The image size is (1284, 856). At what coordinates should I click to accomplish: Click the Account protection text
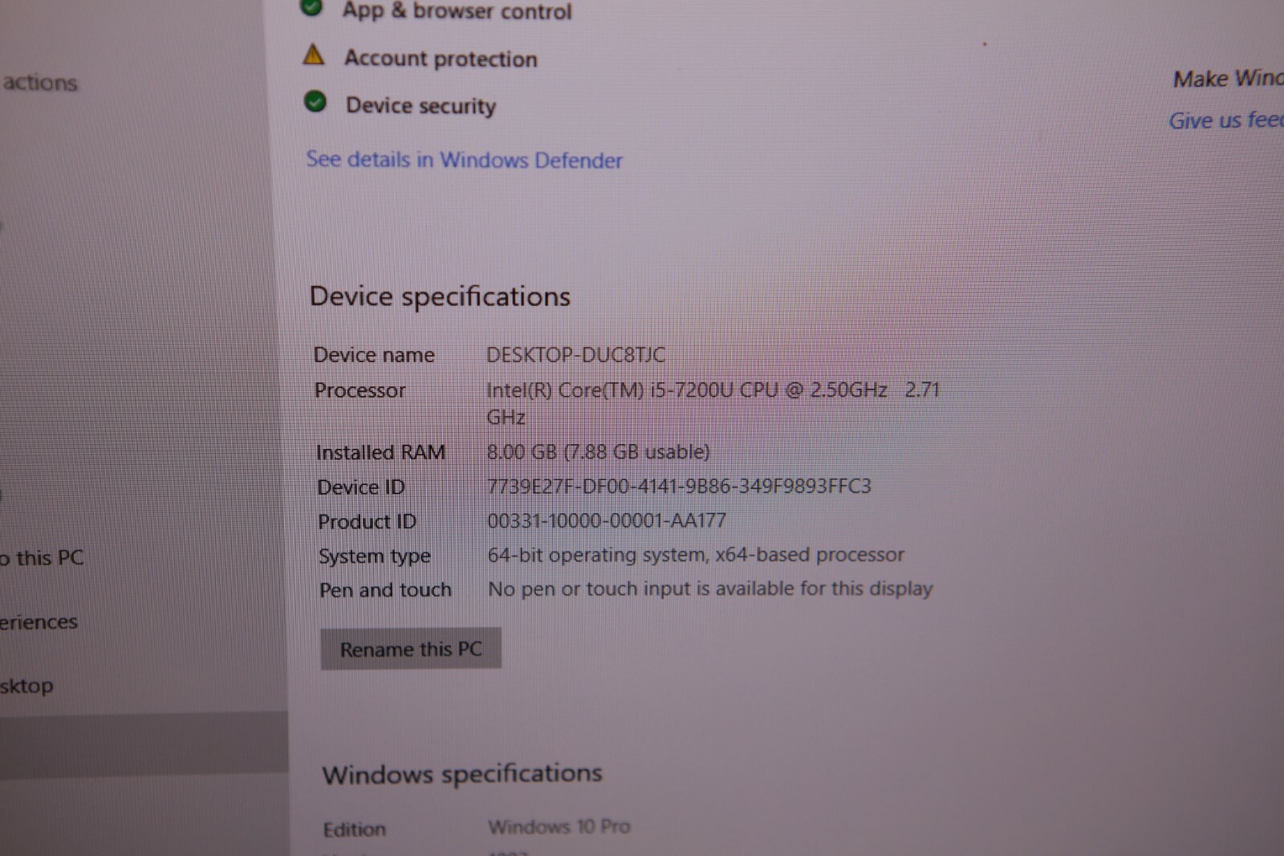441,59
